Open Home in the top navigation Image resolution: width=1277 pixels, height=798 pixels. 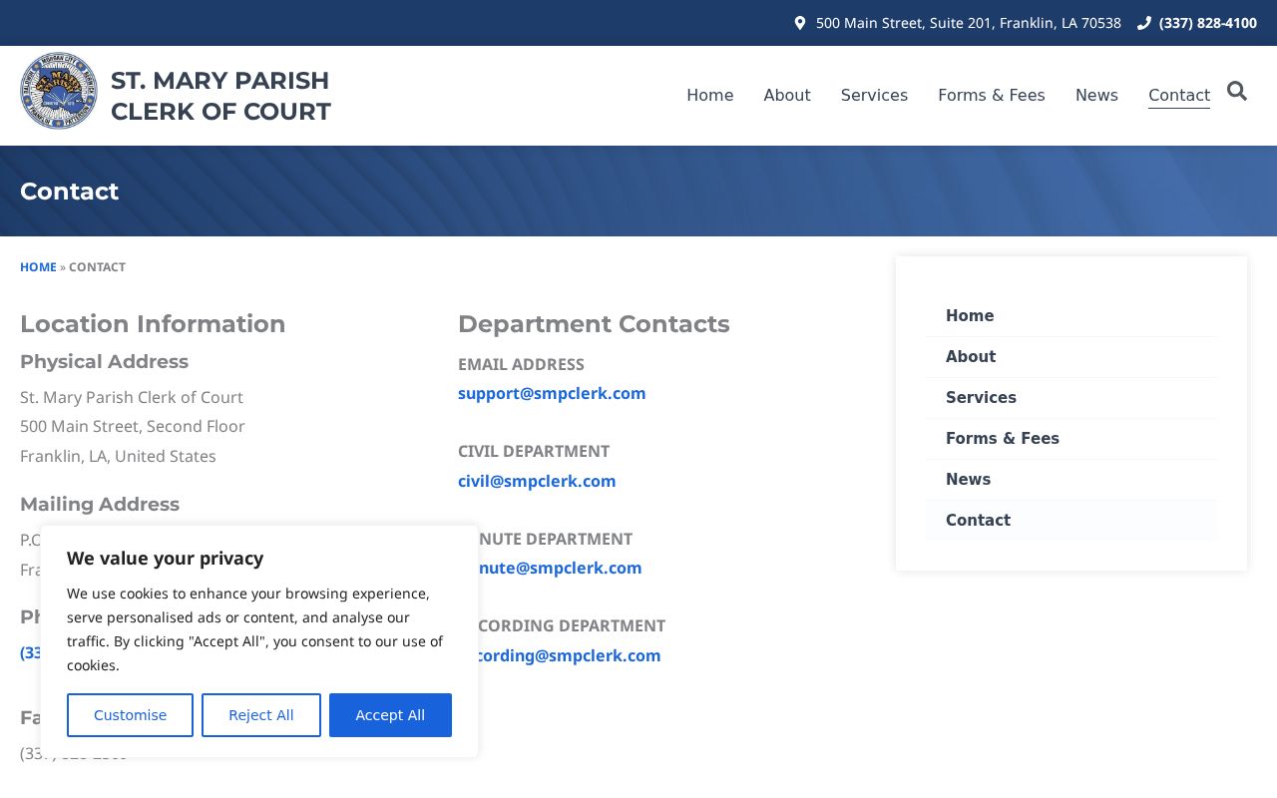click(x=710, y=96)
